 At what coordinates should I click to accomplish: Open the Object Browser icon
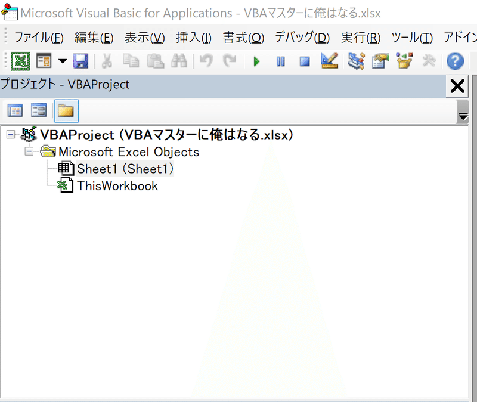click(x=405, y=61)
